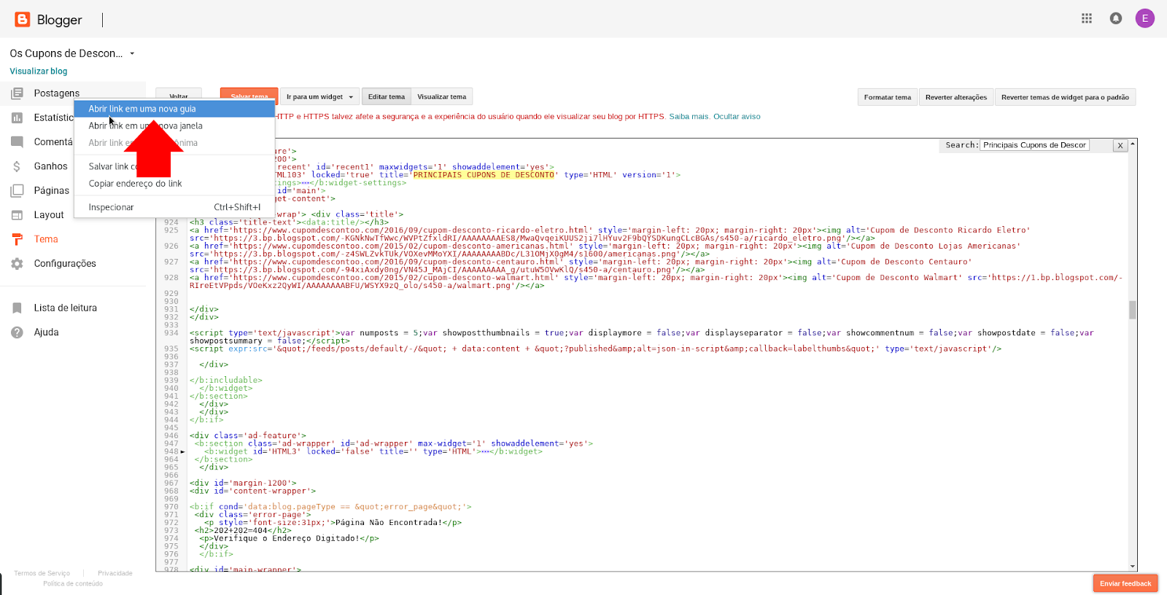Choose Inspecionar from the context menu
The height and width of the screenshot is (595, 1167).
tap(174, 207)
